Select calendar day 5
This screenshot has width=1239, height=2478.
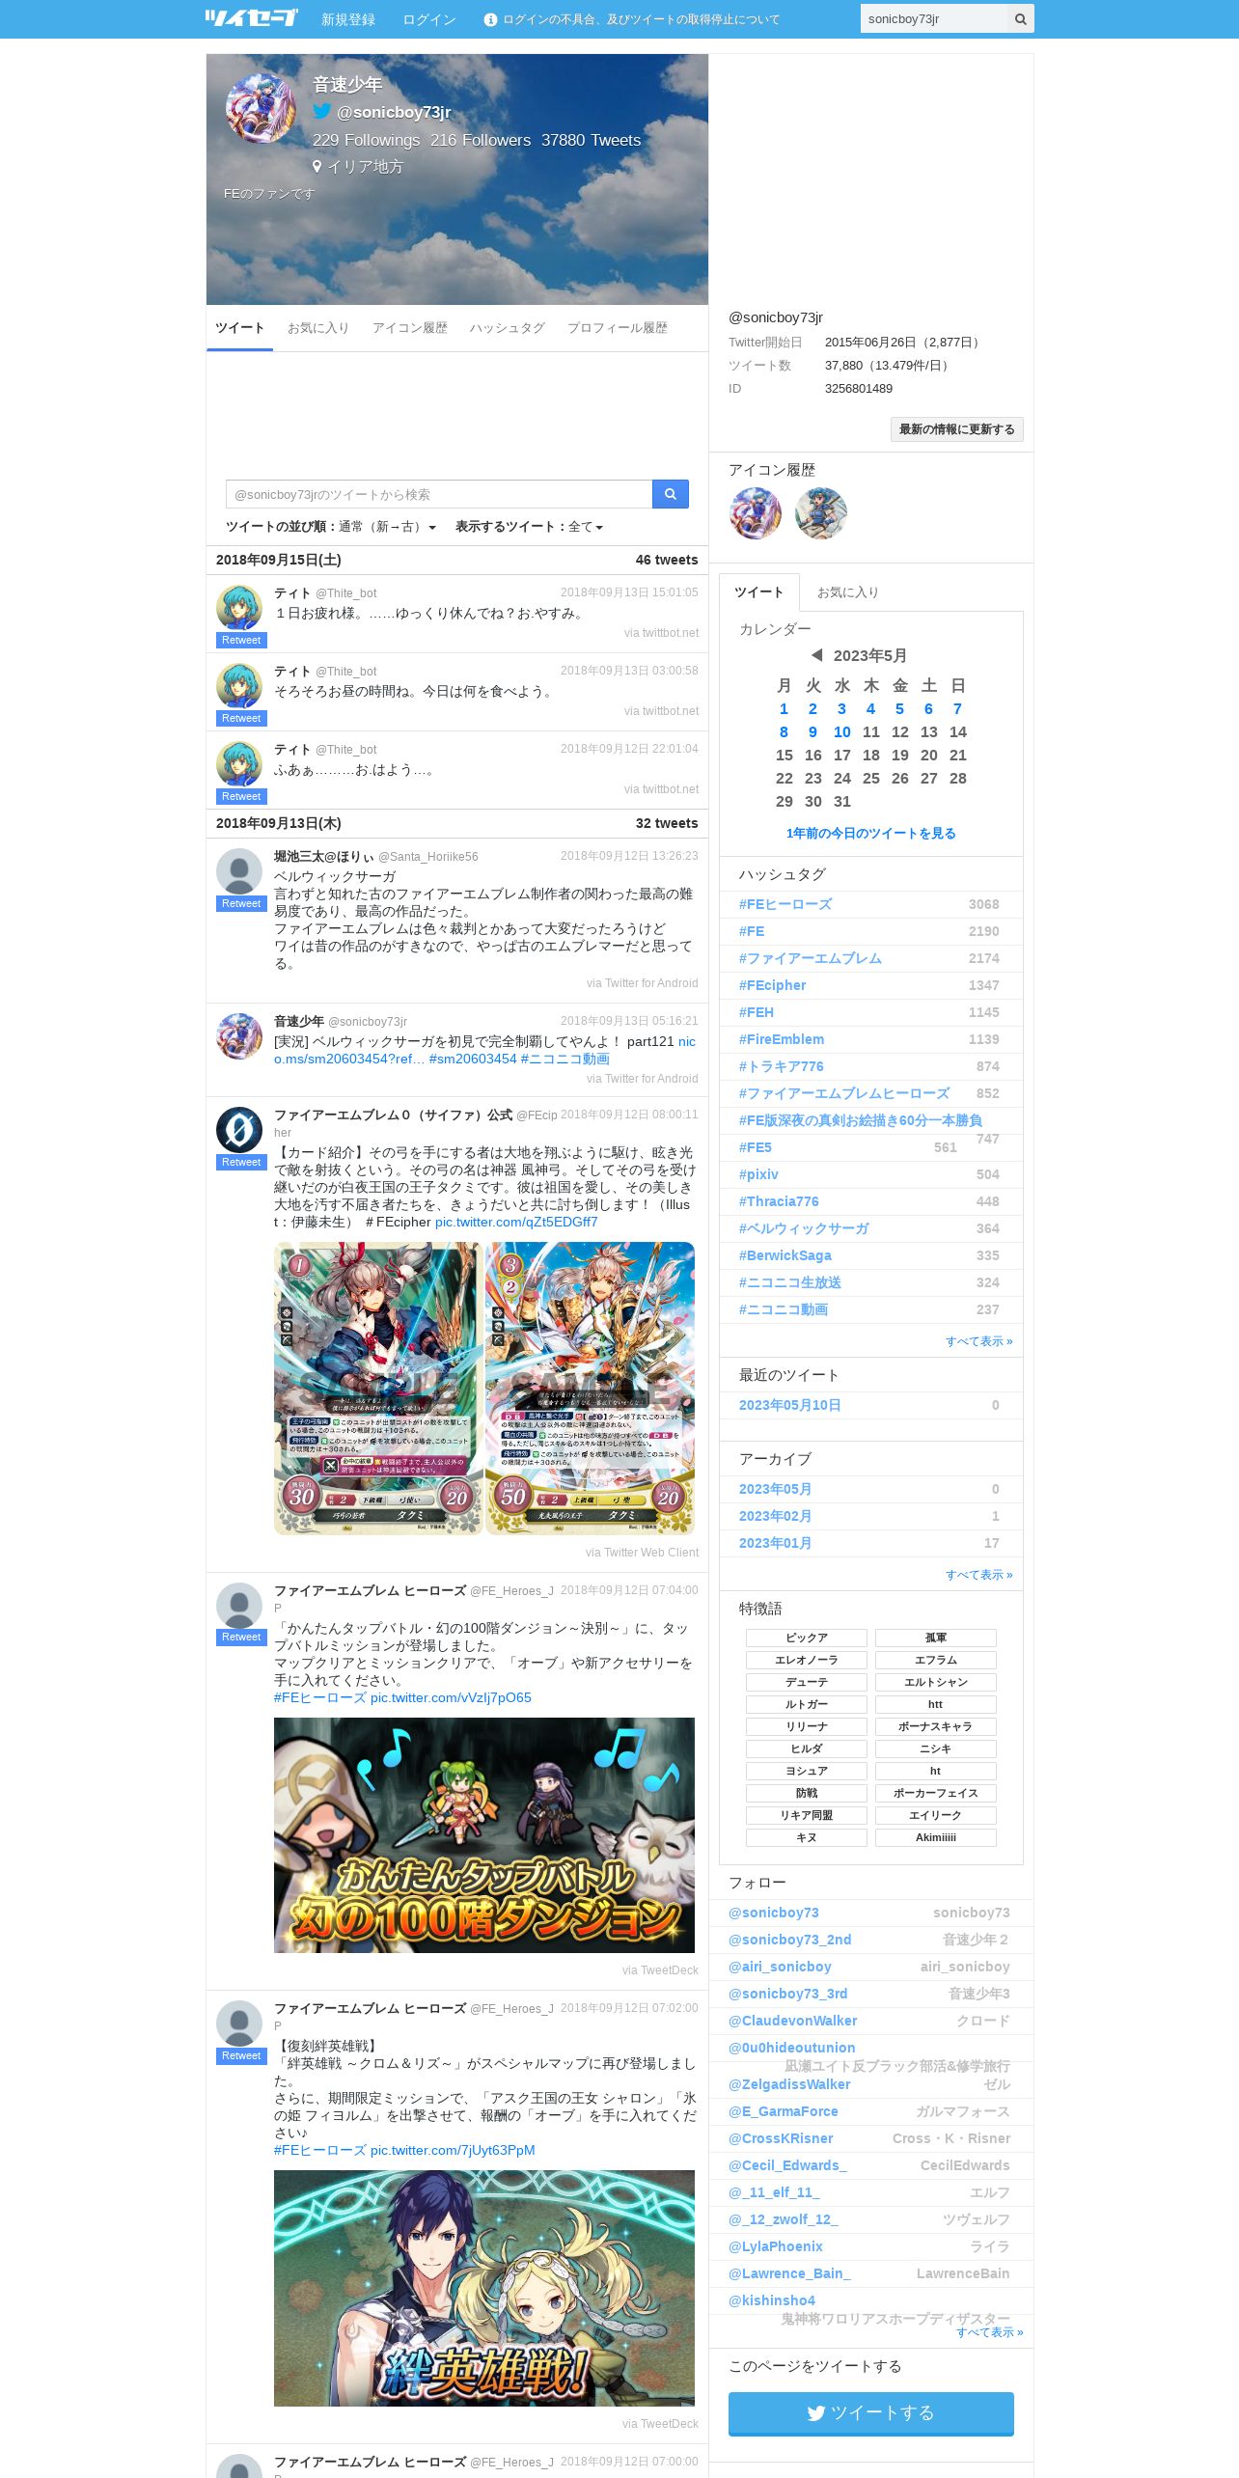pyautogui.click(x=900, y=709)
